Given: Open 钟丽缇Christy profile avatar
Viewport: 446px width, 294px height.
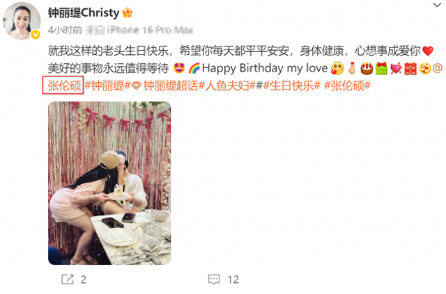Looking at the screenshot, I should coord(22,21).
